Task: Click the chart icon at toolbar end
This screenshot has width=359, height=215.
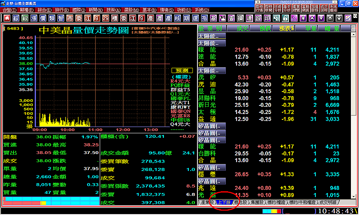Action: (348, 18)
